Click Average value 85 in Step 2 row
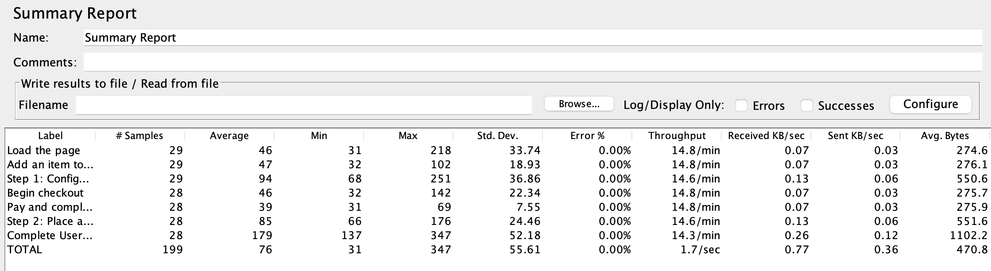The height and width of the screenshot is (271, 991). point(265,221)
